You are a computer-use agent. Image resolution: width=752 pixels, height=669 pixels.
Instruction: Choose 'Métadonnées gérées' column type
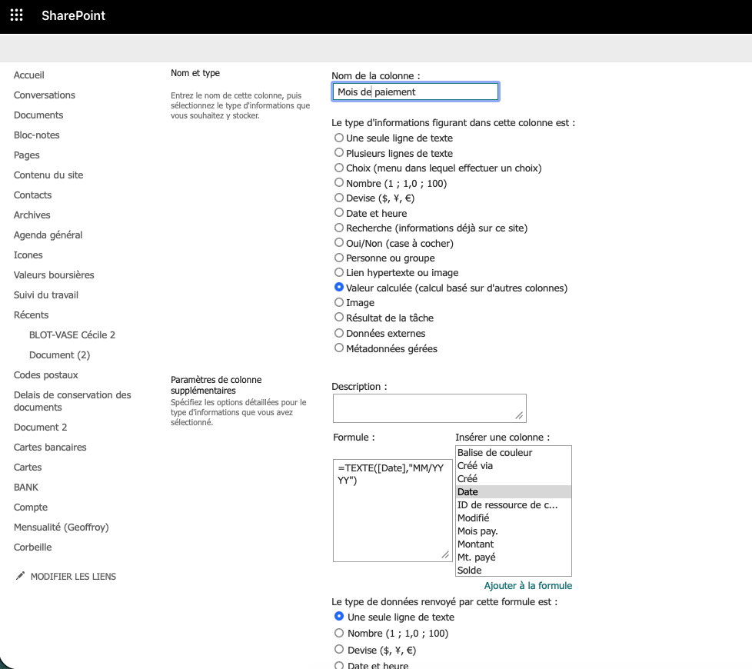pyautogui.click(x=339, y=348)
